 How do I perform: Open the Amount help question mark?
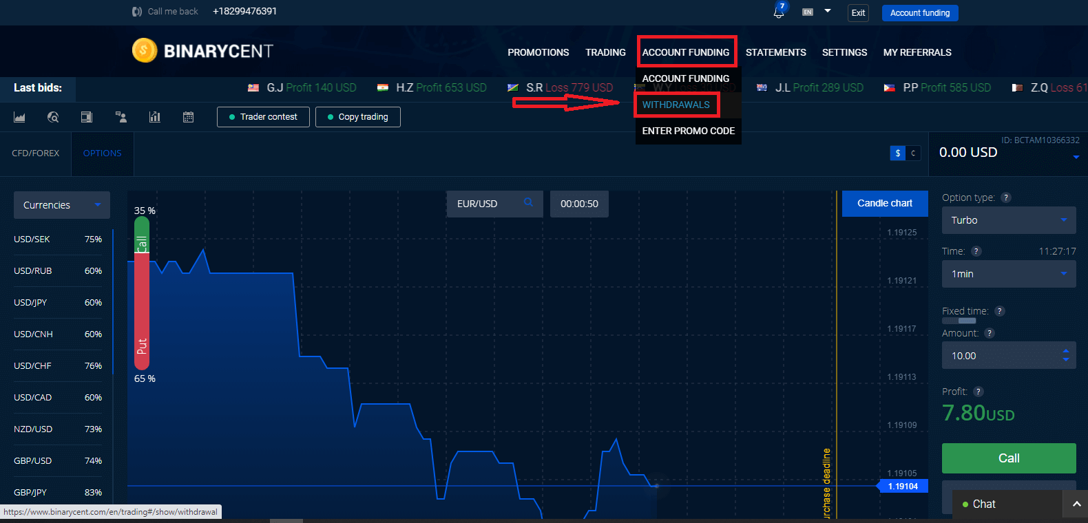pyautogui.click(x=990, y=333)
